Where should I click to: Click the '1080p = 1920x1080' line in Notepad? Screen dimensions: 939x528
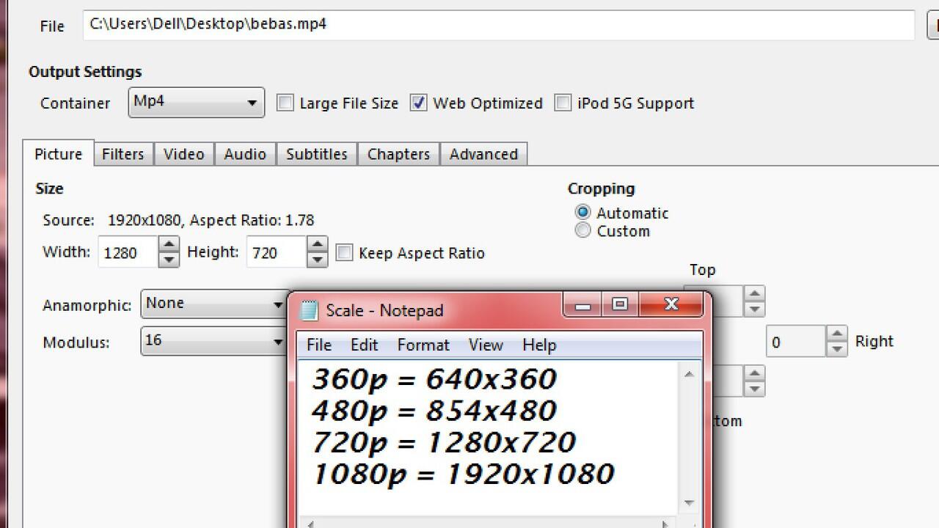463,474
